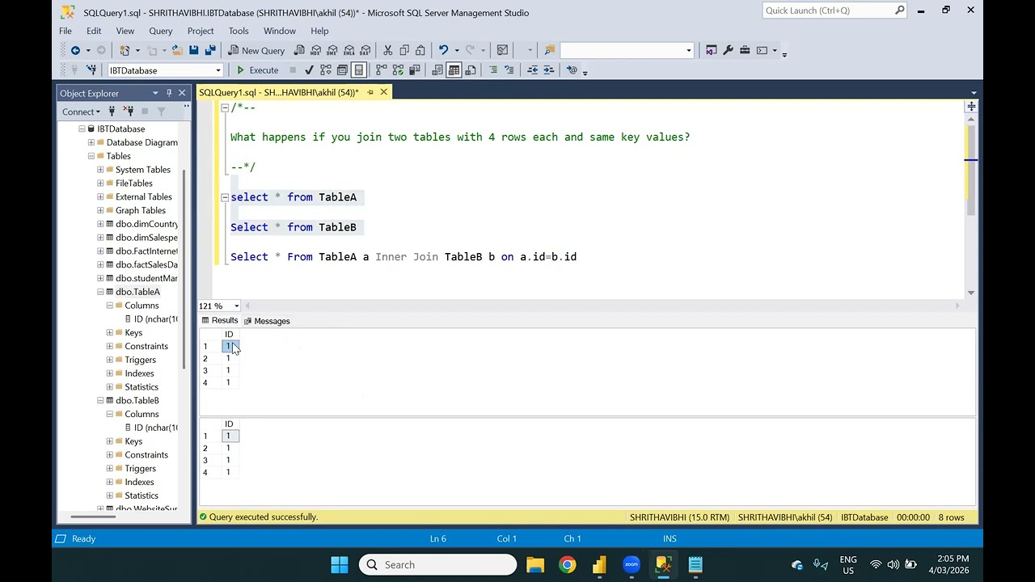Click the Paste icon in toolbar

[420, 50]
